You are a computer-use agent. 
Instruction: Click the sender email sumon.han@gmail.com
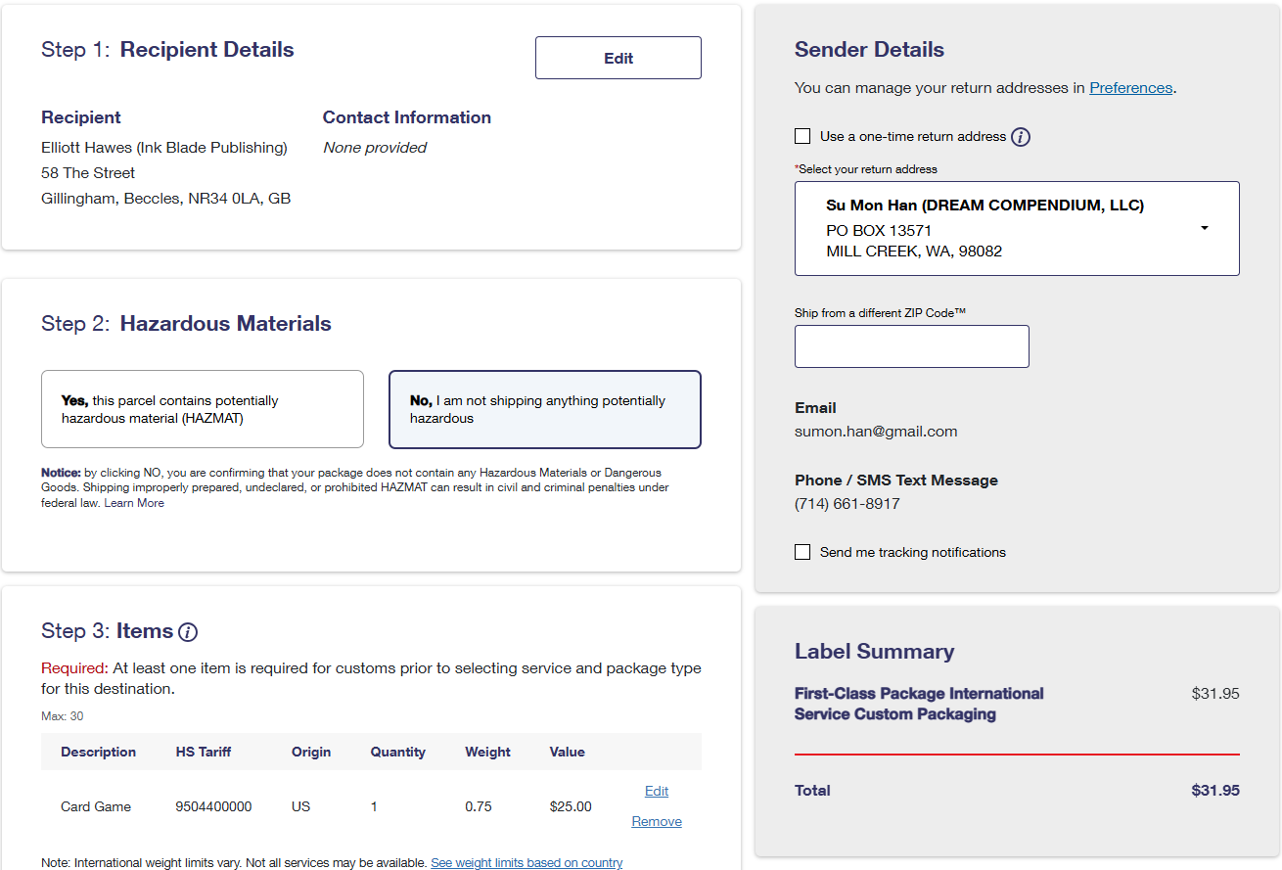click(x=876, y=432)
